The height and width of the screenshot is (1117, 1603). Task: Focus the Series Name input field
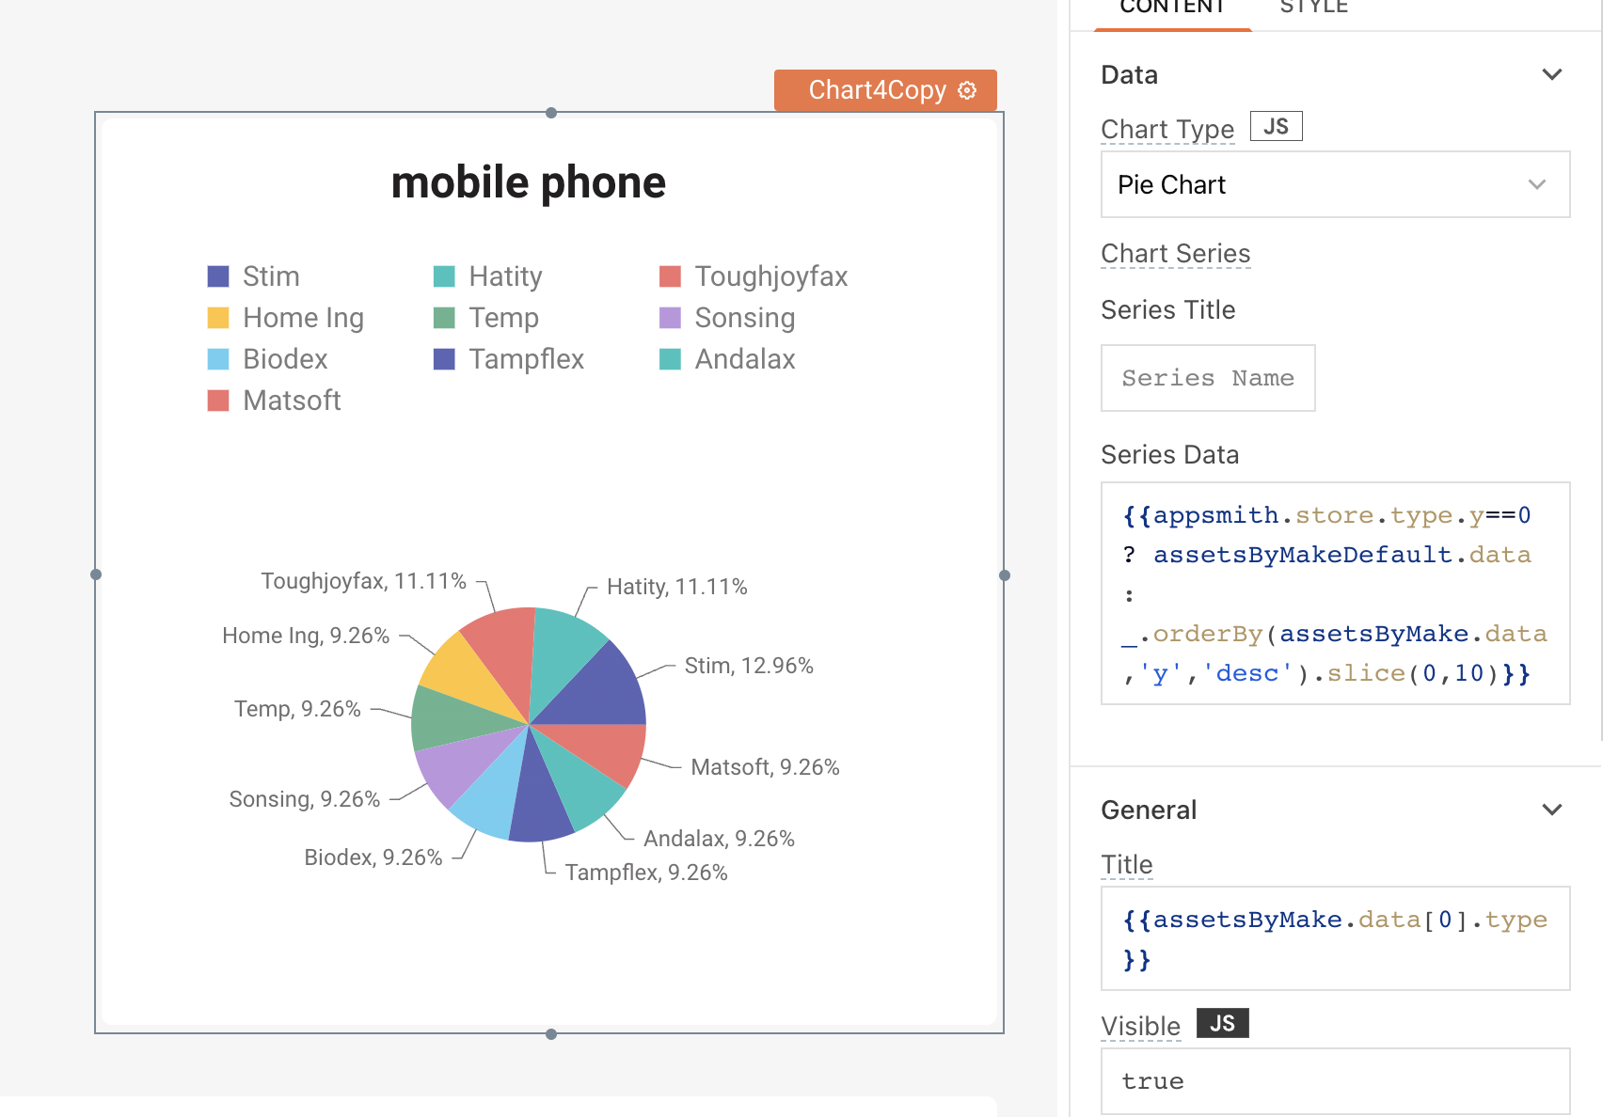[1208, 378]
